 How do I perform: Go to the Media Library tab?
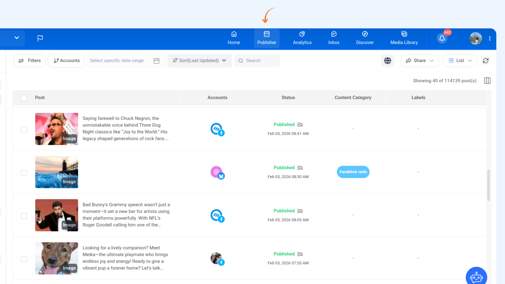pyautogui.click(x=404, y=38)
